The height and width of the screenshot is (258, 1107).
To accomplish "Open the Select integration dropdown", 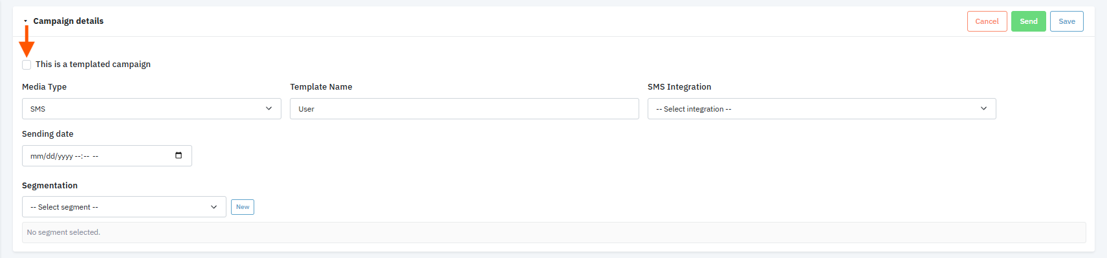I will tap(821, 109).
